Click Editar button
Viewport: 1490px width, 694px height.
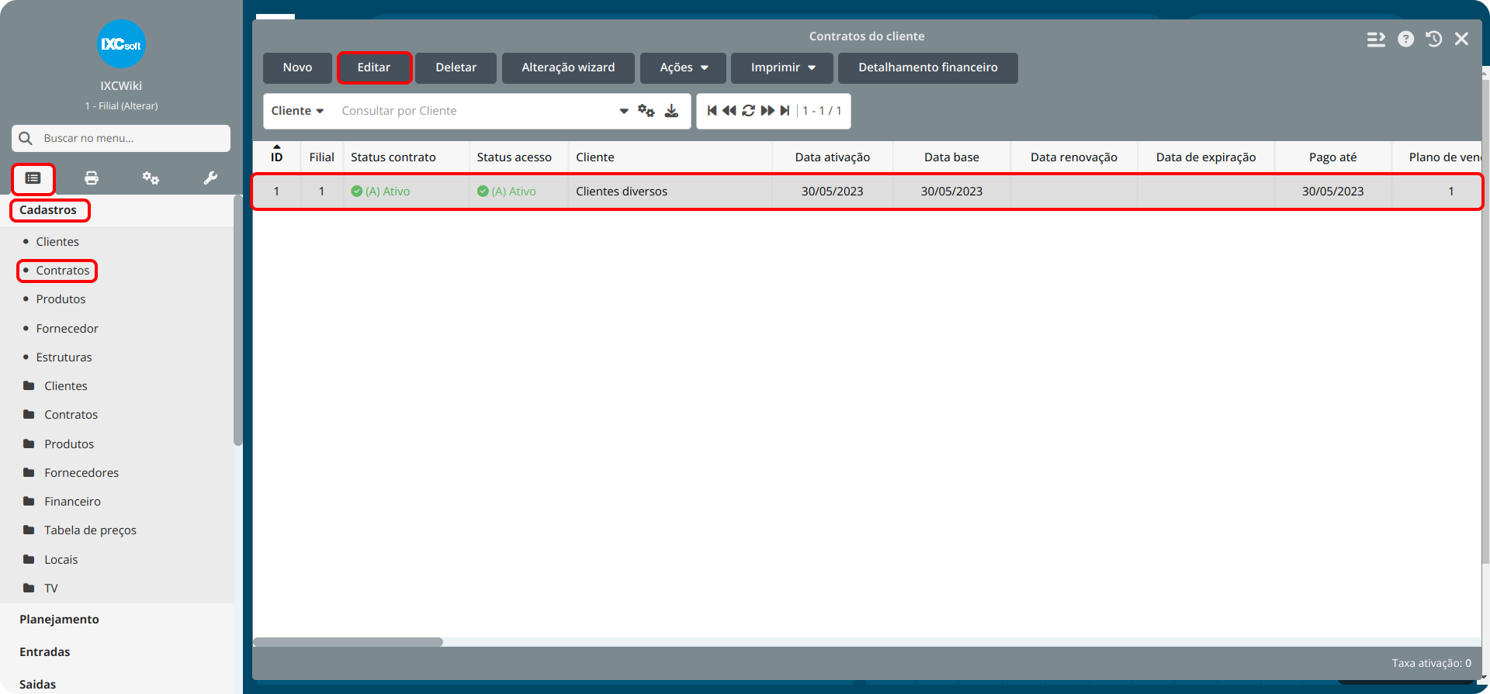(x=374, y=67)
